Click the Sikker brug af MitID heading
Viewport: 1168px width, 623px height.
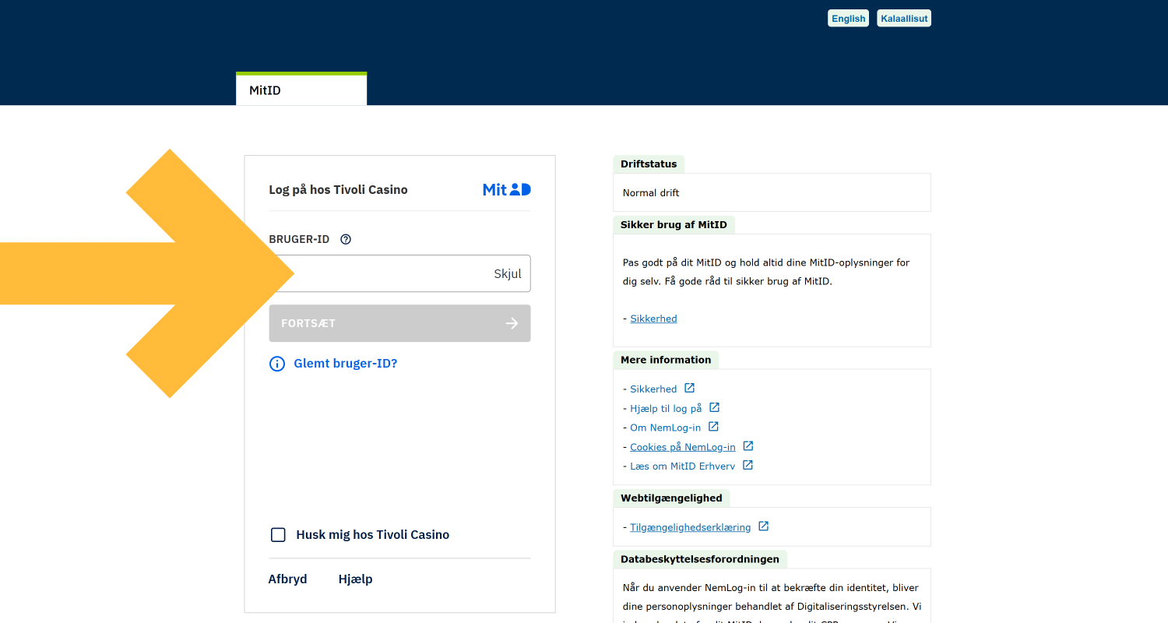[x=674, y=224]
